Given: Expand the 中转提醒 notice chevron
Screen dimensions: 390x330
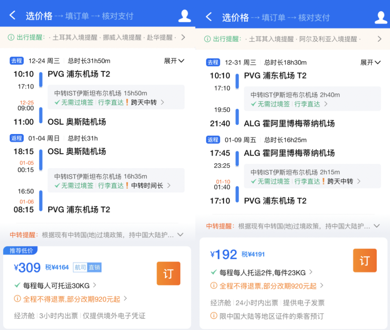Looking at the screenshot, I should 181,235.
